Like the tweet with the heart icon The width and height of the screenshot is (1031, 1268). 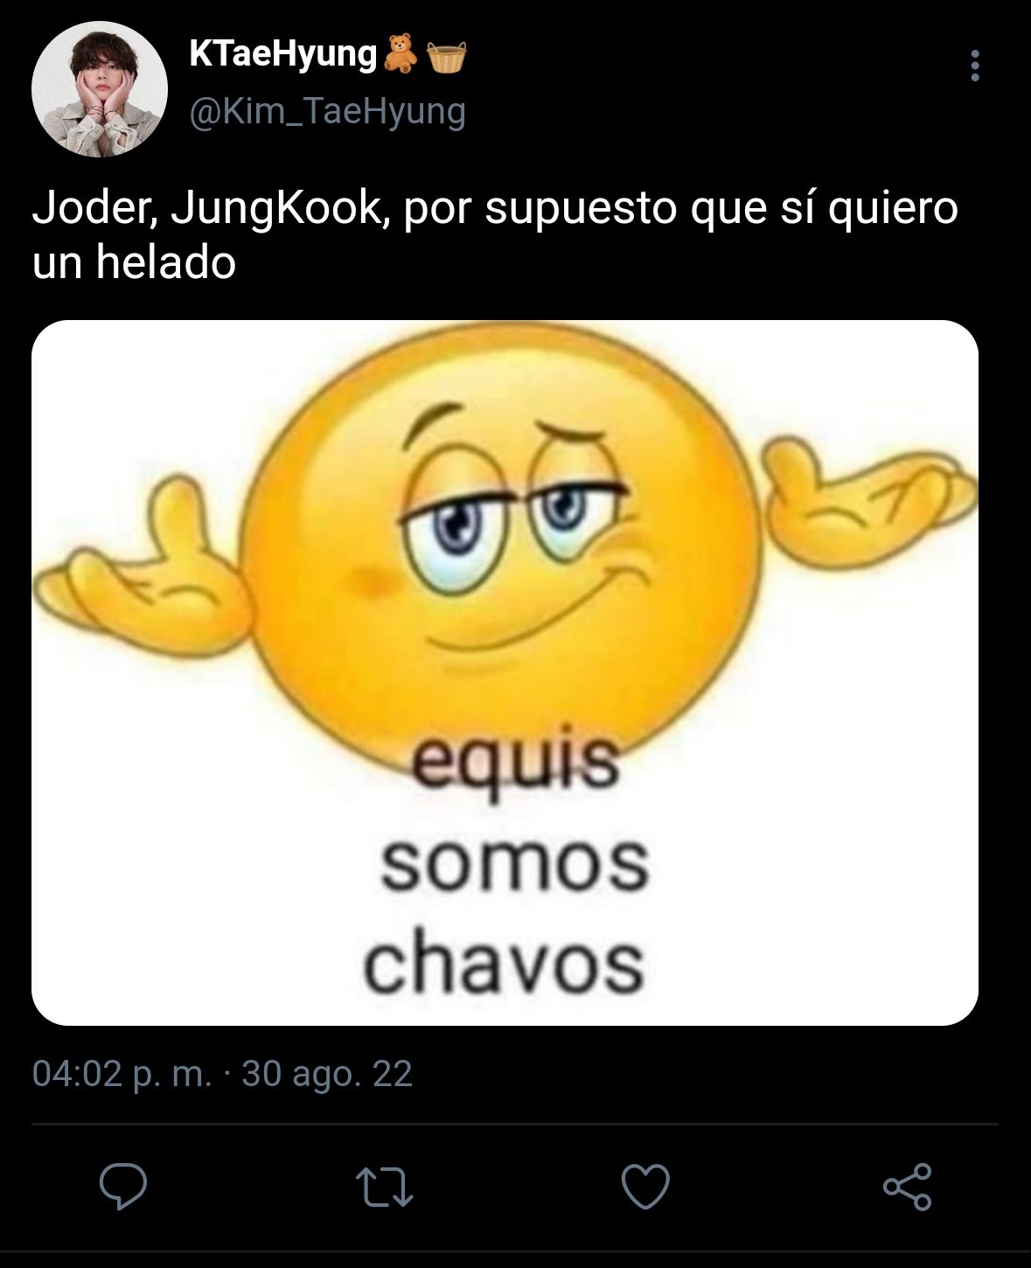(x=645, y=1188)
